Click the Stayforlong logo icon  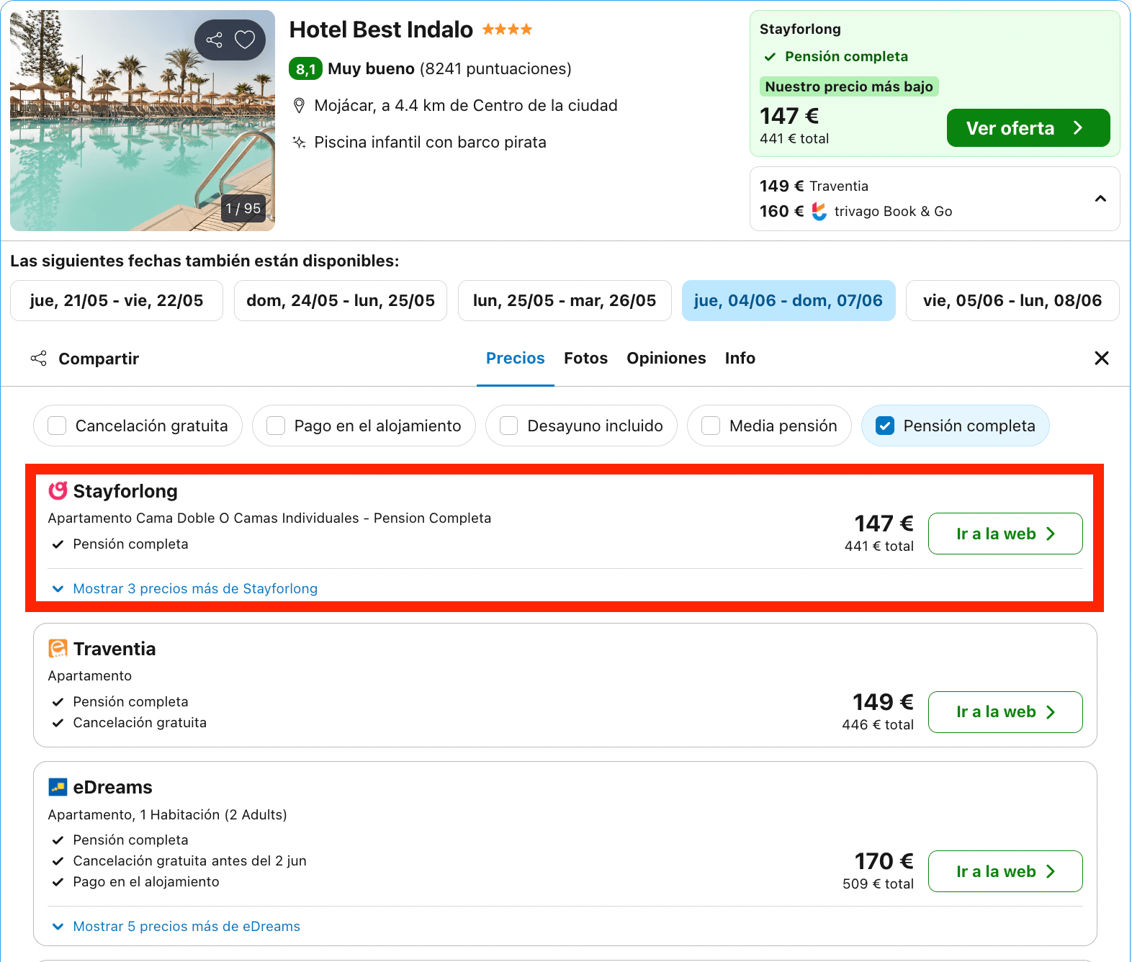pyautogui.click(x=58, y=490)
